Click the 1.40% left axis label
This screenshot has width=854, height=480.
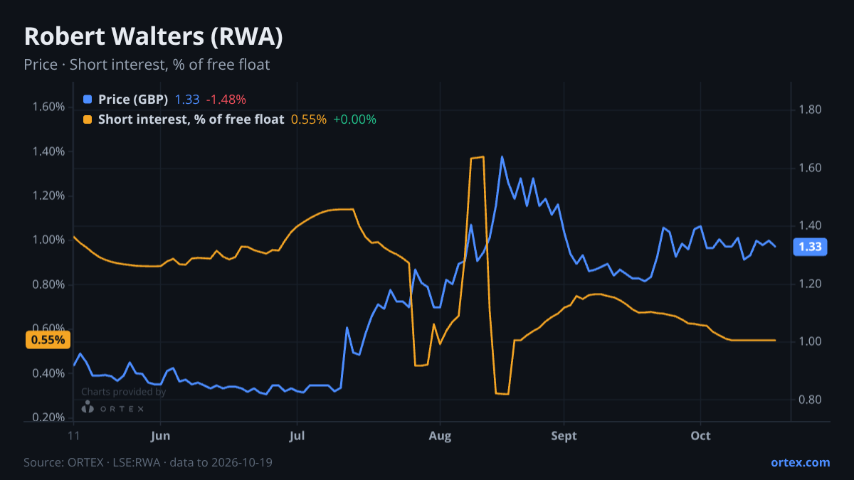tap(49, 151)
